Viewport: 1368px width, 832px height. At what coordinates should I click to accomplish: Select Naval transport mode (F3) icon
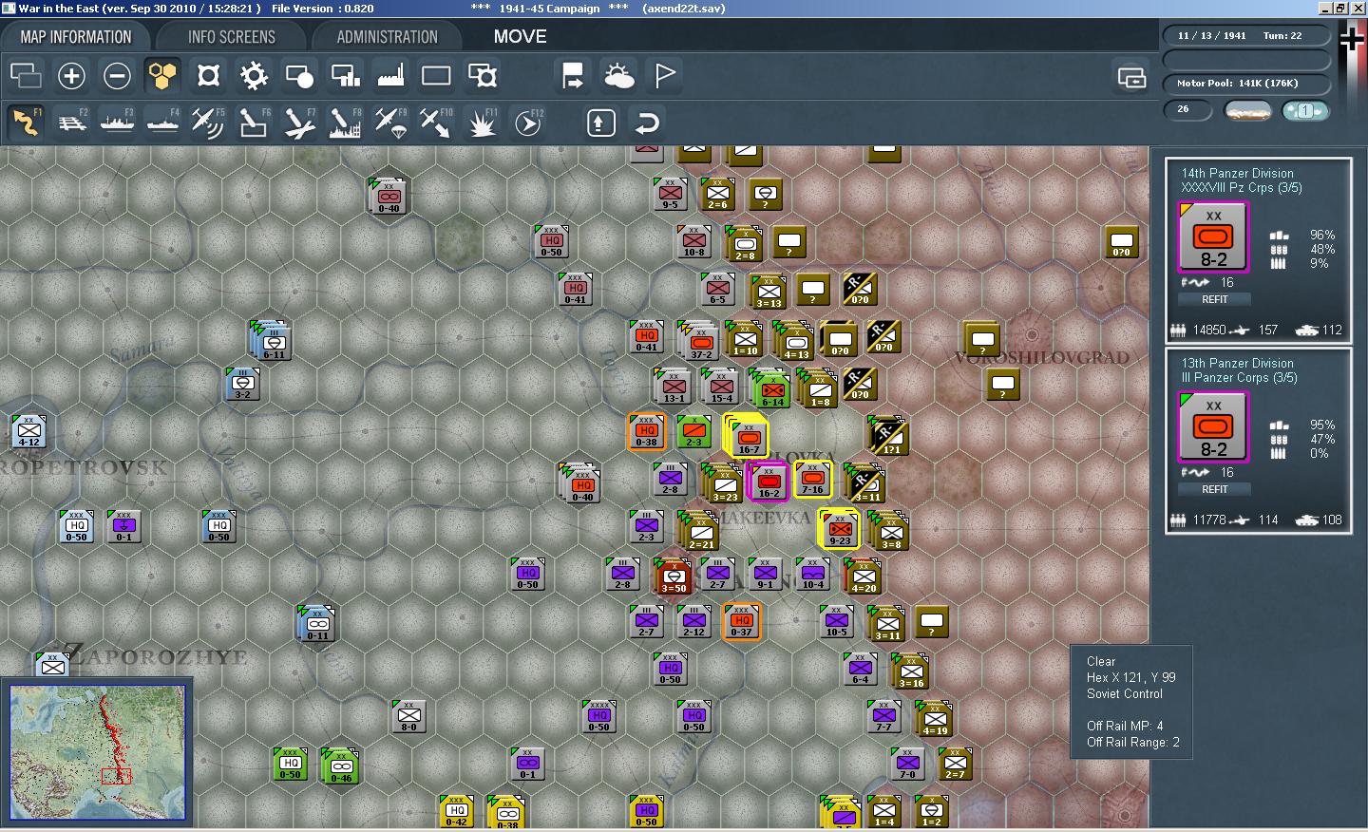118,123
